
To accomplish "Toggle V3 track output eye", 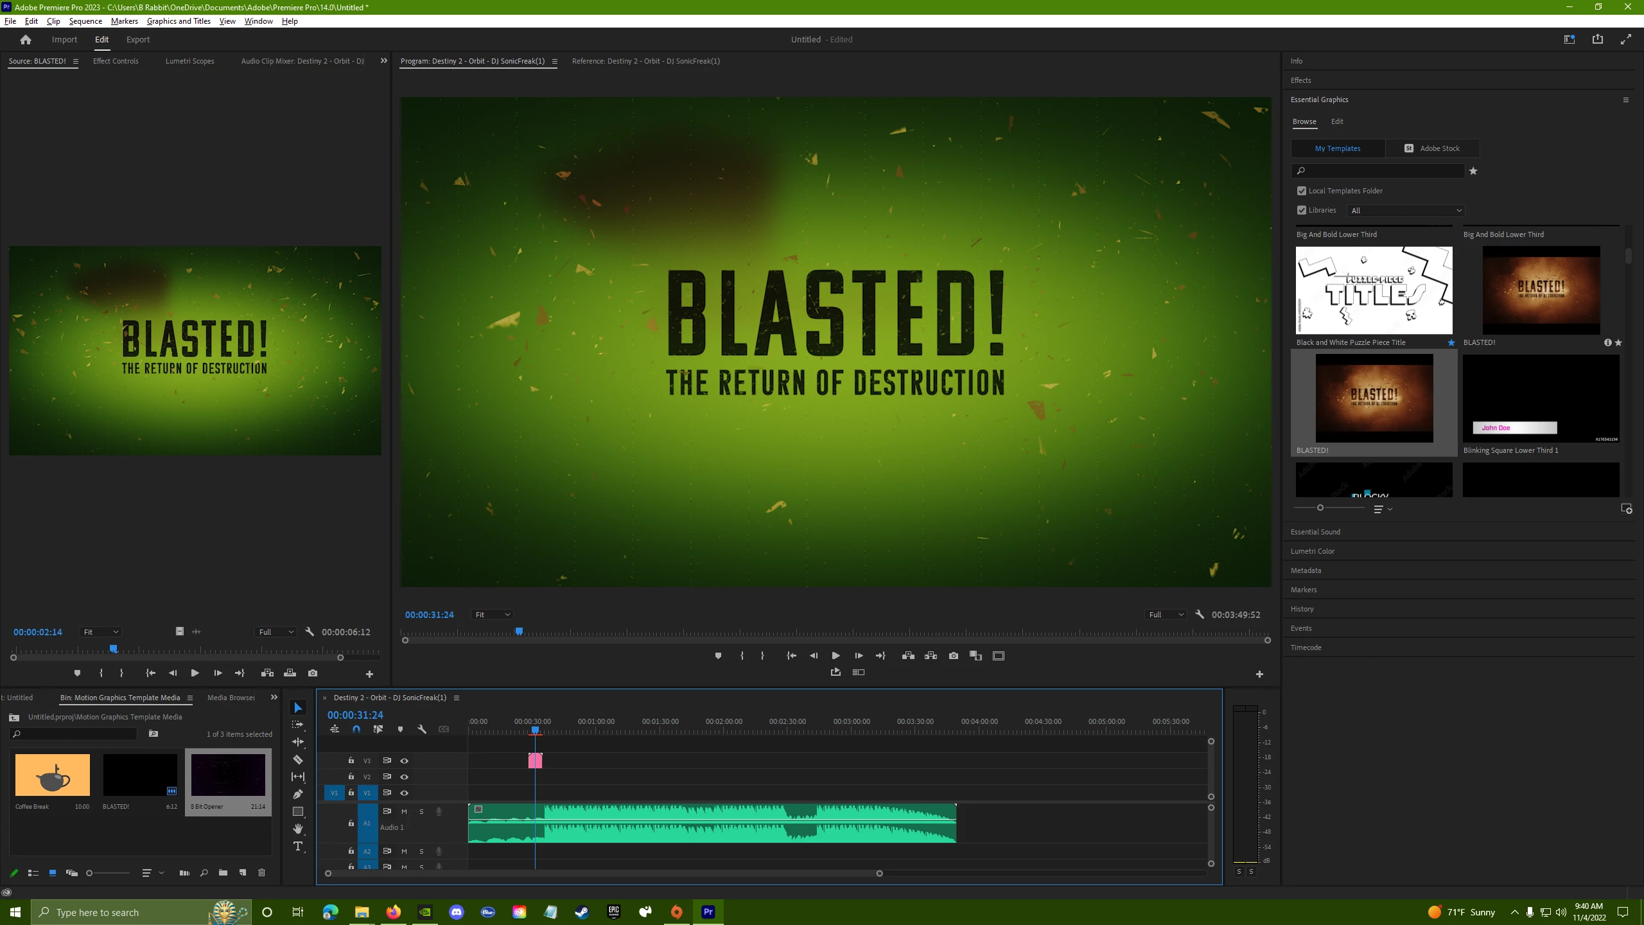I will click(405, 761).
